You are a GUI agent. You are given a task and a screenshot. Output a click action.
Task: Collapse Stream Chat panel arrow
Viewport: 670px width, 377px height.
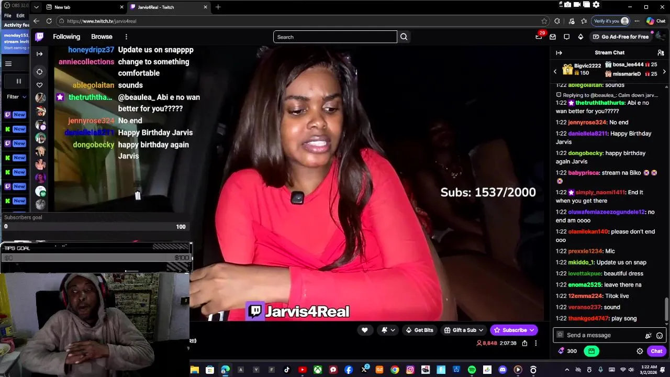[x=559, y=53]
